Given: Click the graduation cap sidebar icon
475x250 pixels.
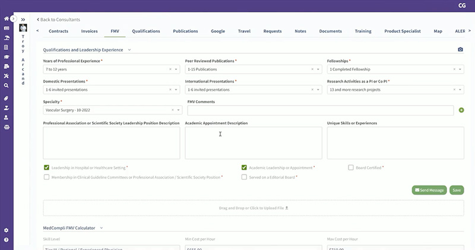Looking at the screenshot, I should [6, 57].
